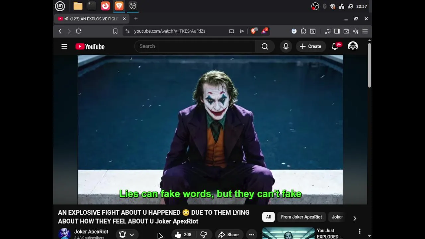
Task: Open Joker ApexRiot channel avatar
Action: pyautogui.click(x=64, y=233)
